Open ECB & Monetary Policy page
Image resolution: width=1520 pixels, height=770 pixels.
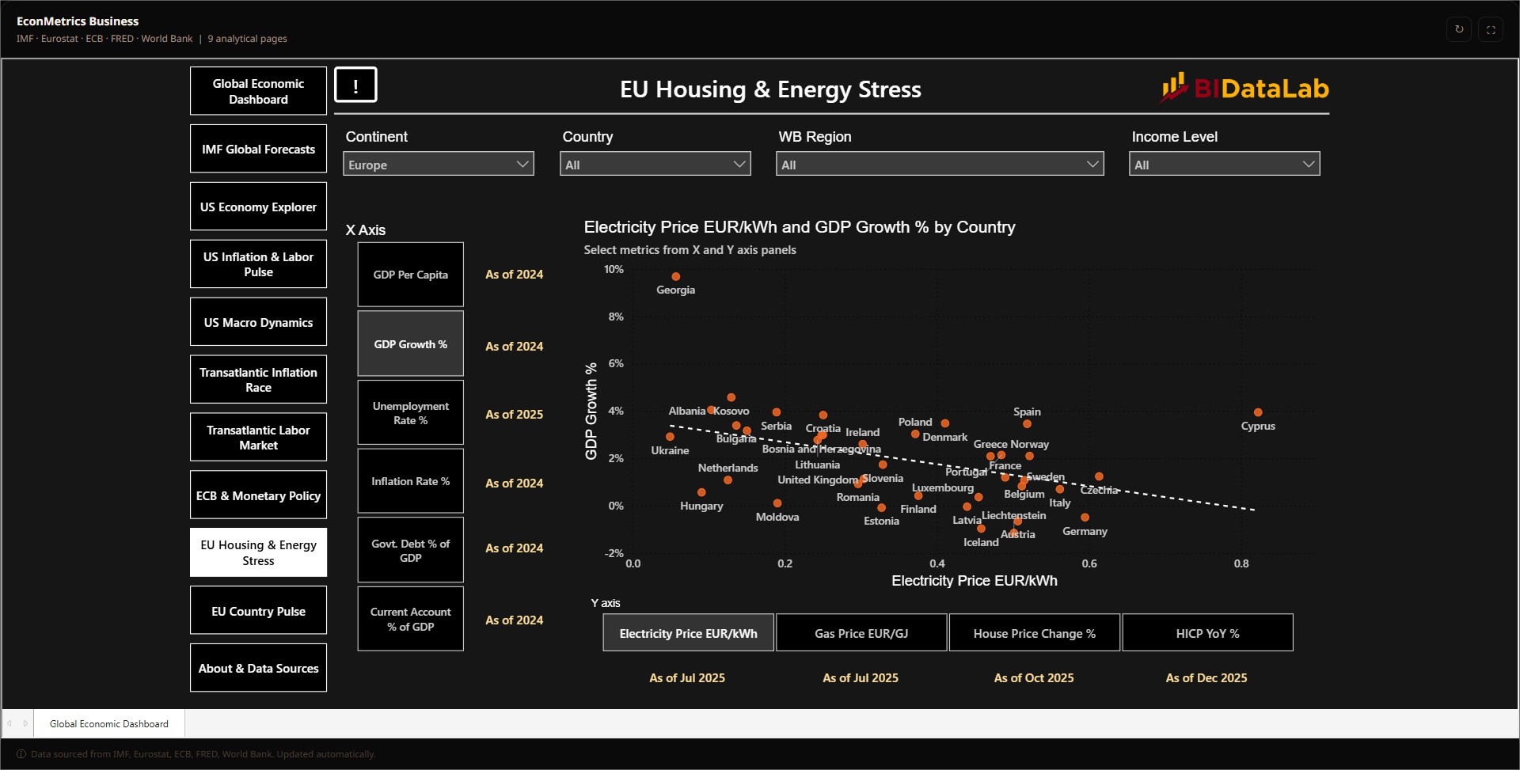pos(258,495)
